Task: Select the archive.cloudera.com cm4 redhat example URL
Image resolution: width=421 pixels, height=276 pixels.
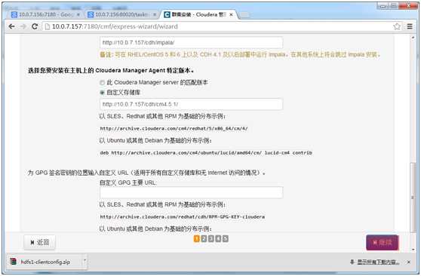Action: (174, 129)
